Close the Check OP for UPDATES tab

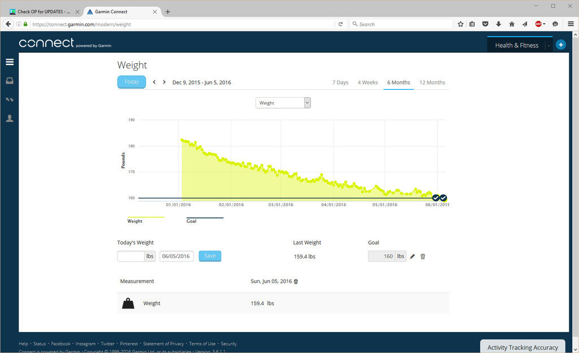[x=77, y=12]
